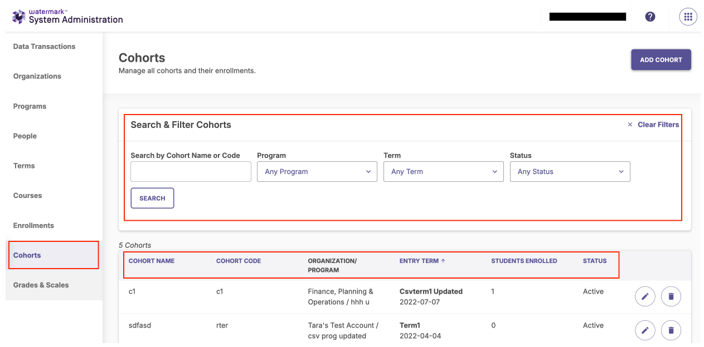Click the 'Status' filter label
Screen dimensions: 704x347
[x=521, y=155]
